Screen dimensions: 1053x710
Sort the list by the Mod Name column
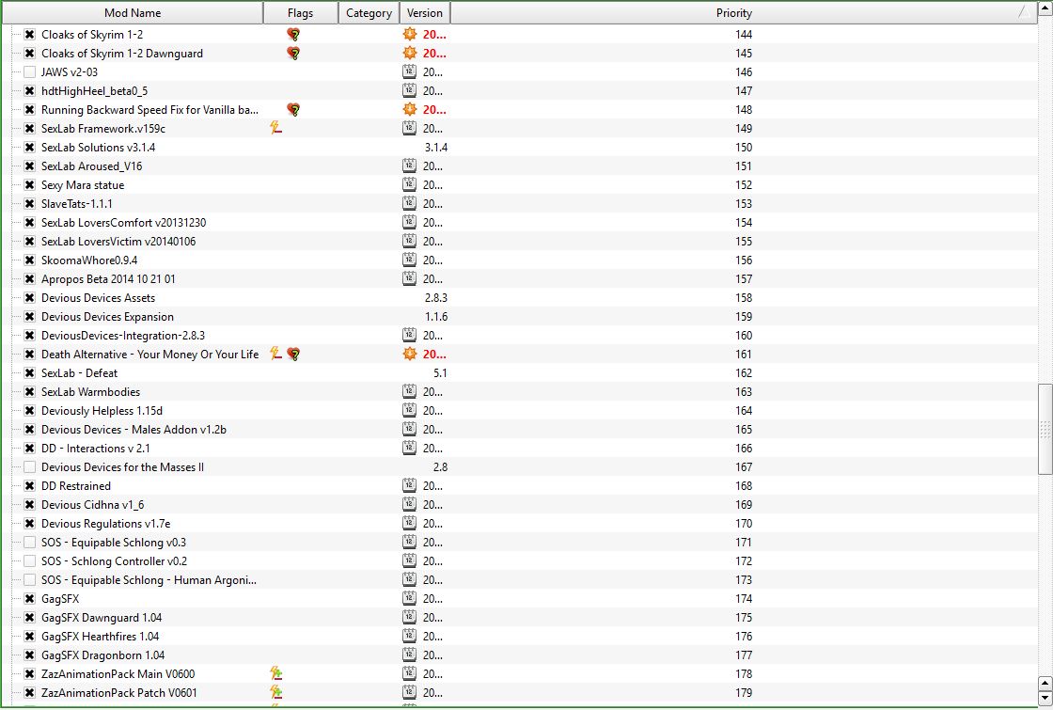click(x=132, y=13)
